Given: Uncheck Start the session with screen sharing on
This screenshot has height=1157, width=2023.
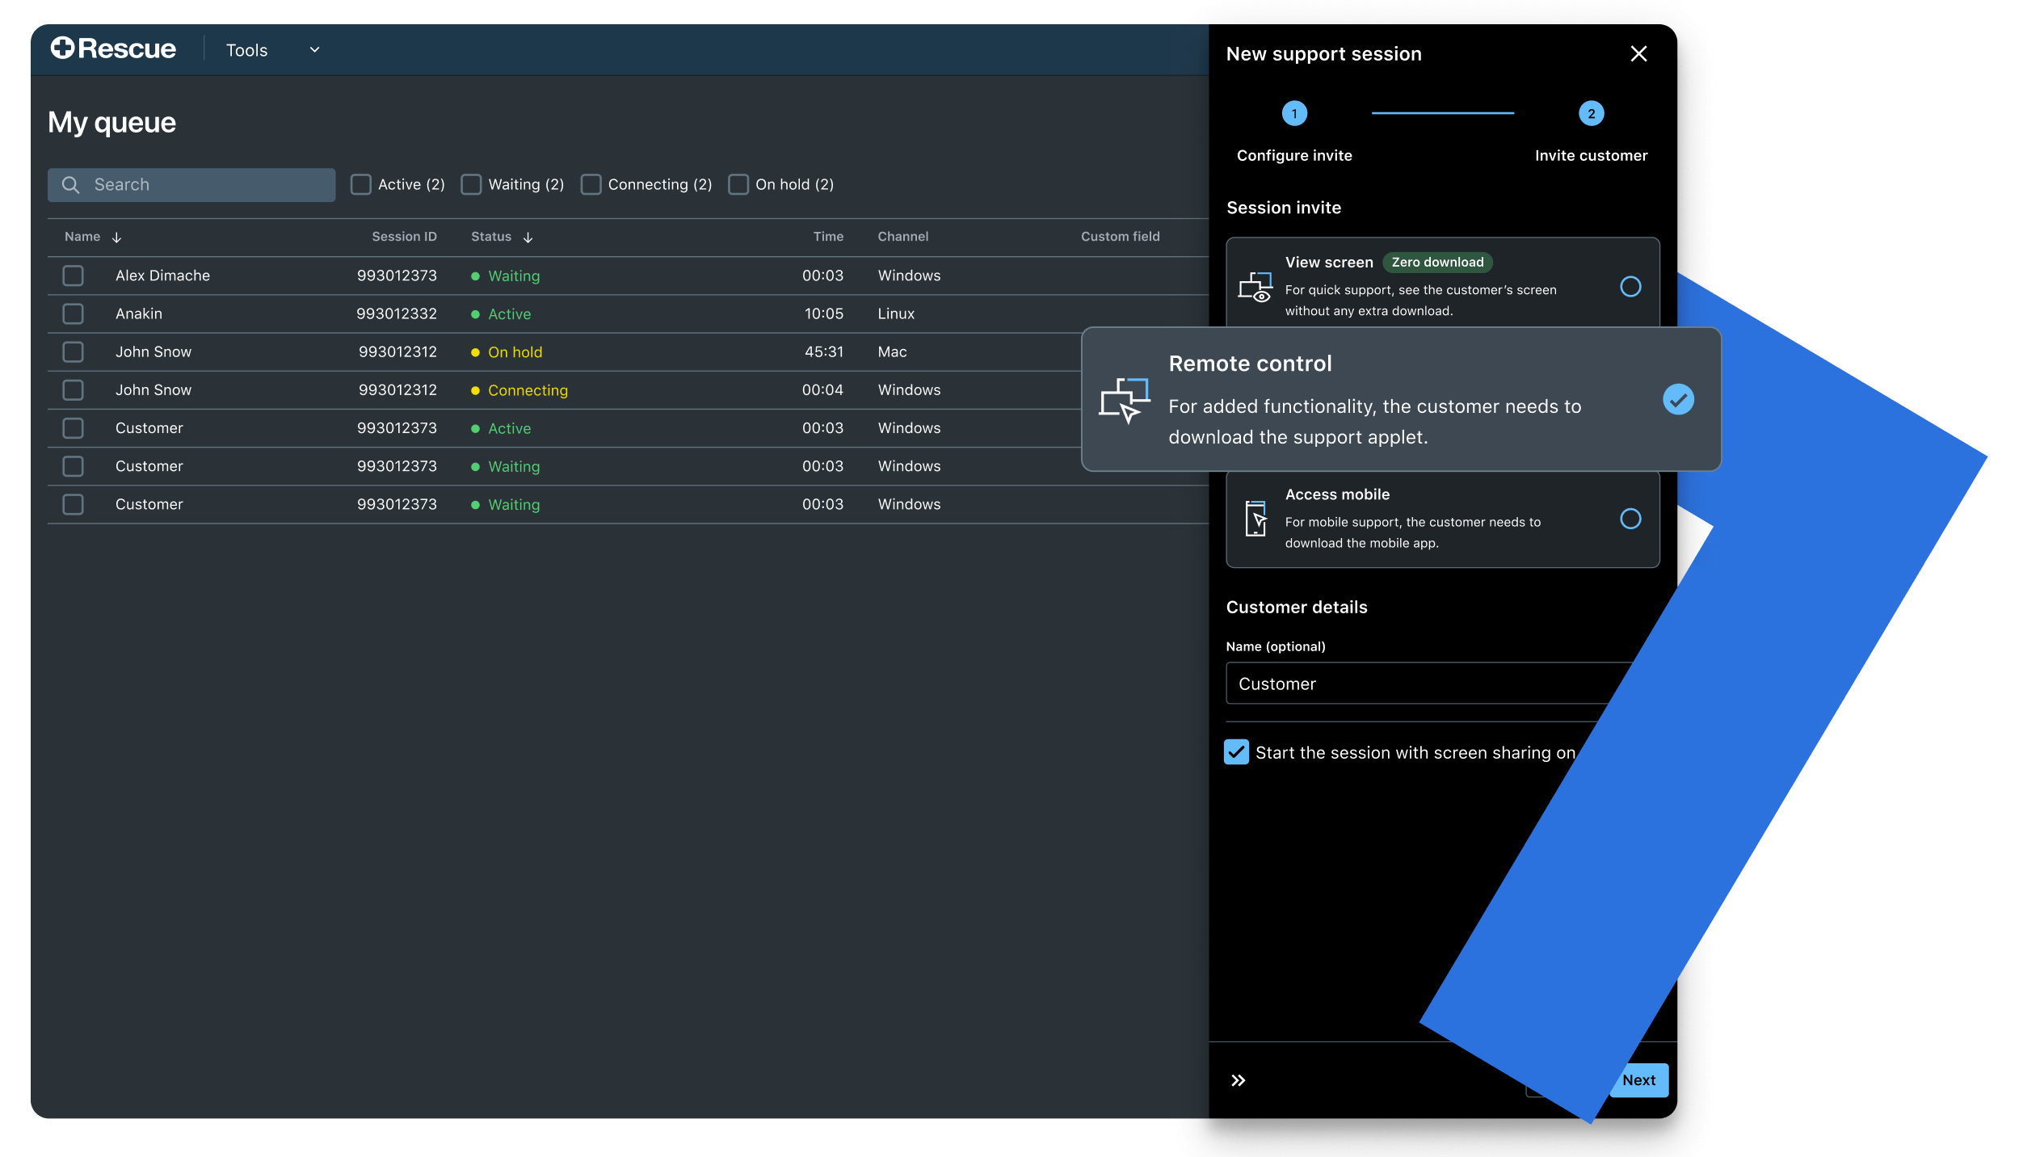Looking at the screenshot, I should point(1237,752).
